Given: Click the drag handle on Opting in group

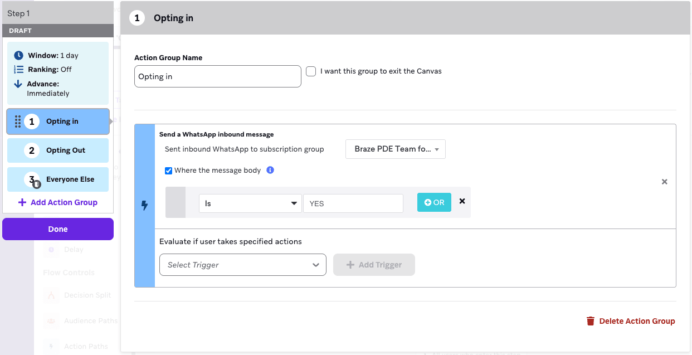Looking at the screenshot, I should (x=18, y=121).
